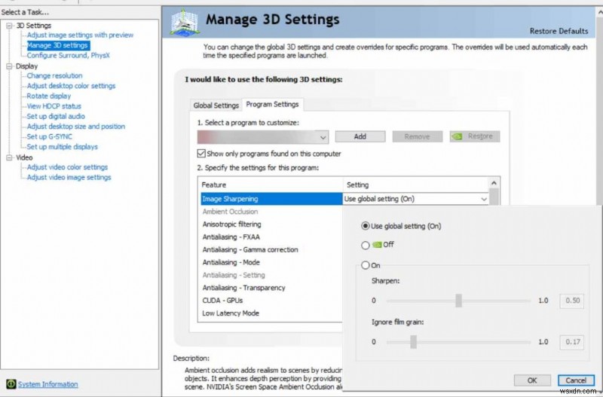Click Cancel in the sharpening popup
Viewport: 603px width, 397px height.
(576, 380)
